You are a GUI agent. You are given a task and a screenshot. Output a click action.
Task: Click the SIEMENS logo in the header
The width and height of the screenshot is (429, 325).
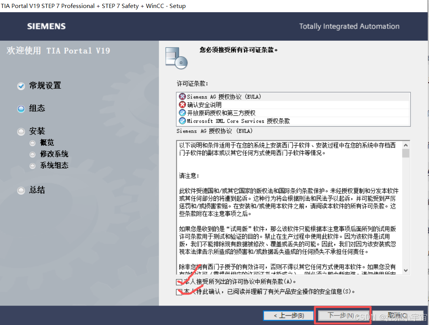(46, 26)
